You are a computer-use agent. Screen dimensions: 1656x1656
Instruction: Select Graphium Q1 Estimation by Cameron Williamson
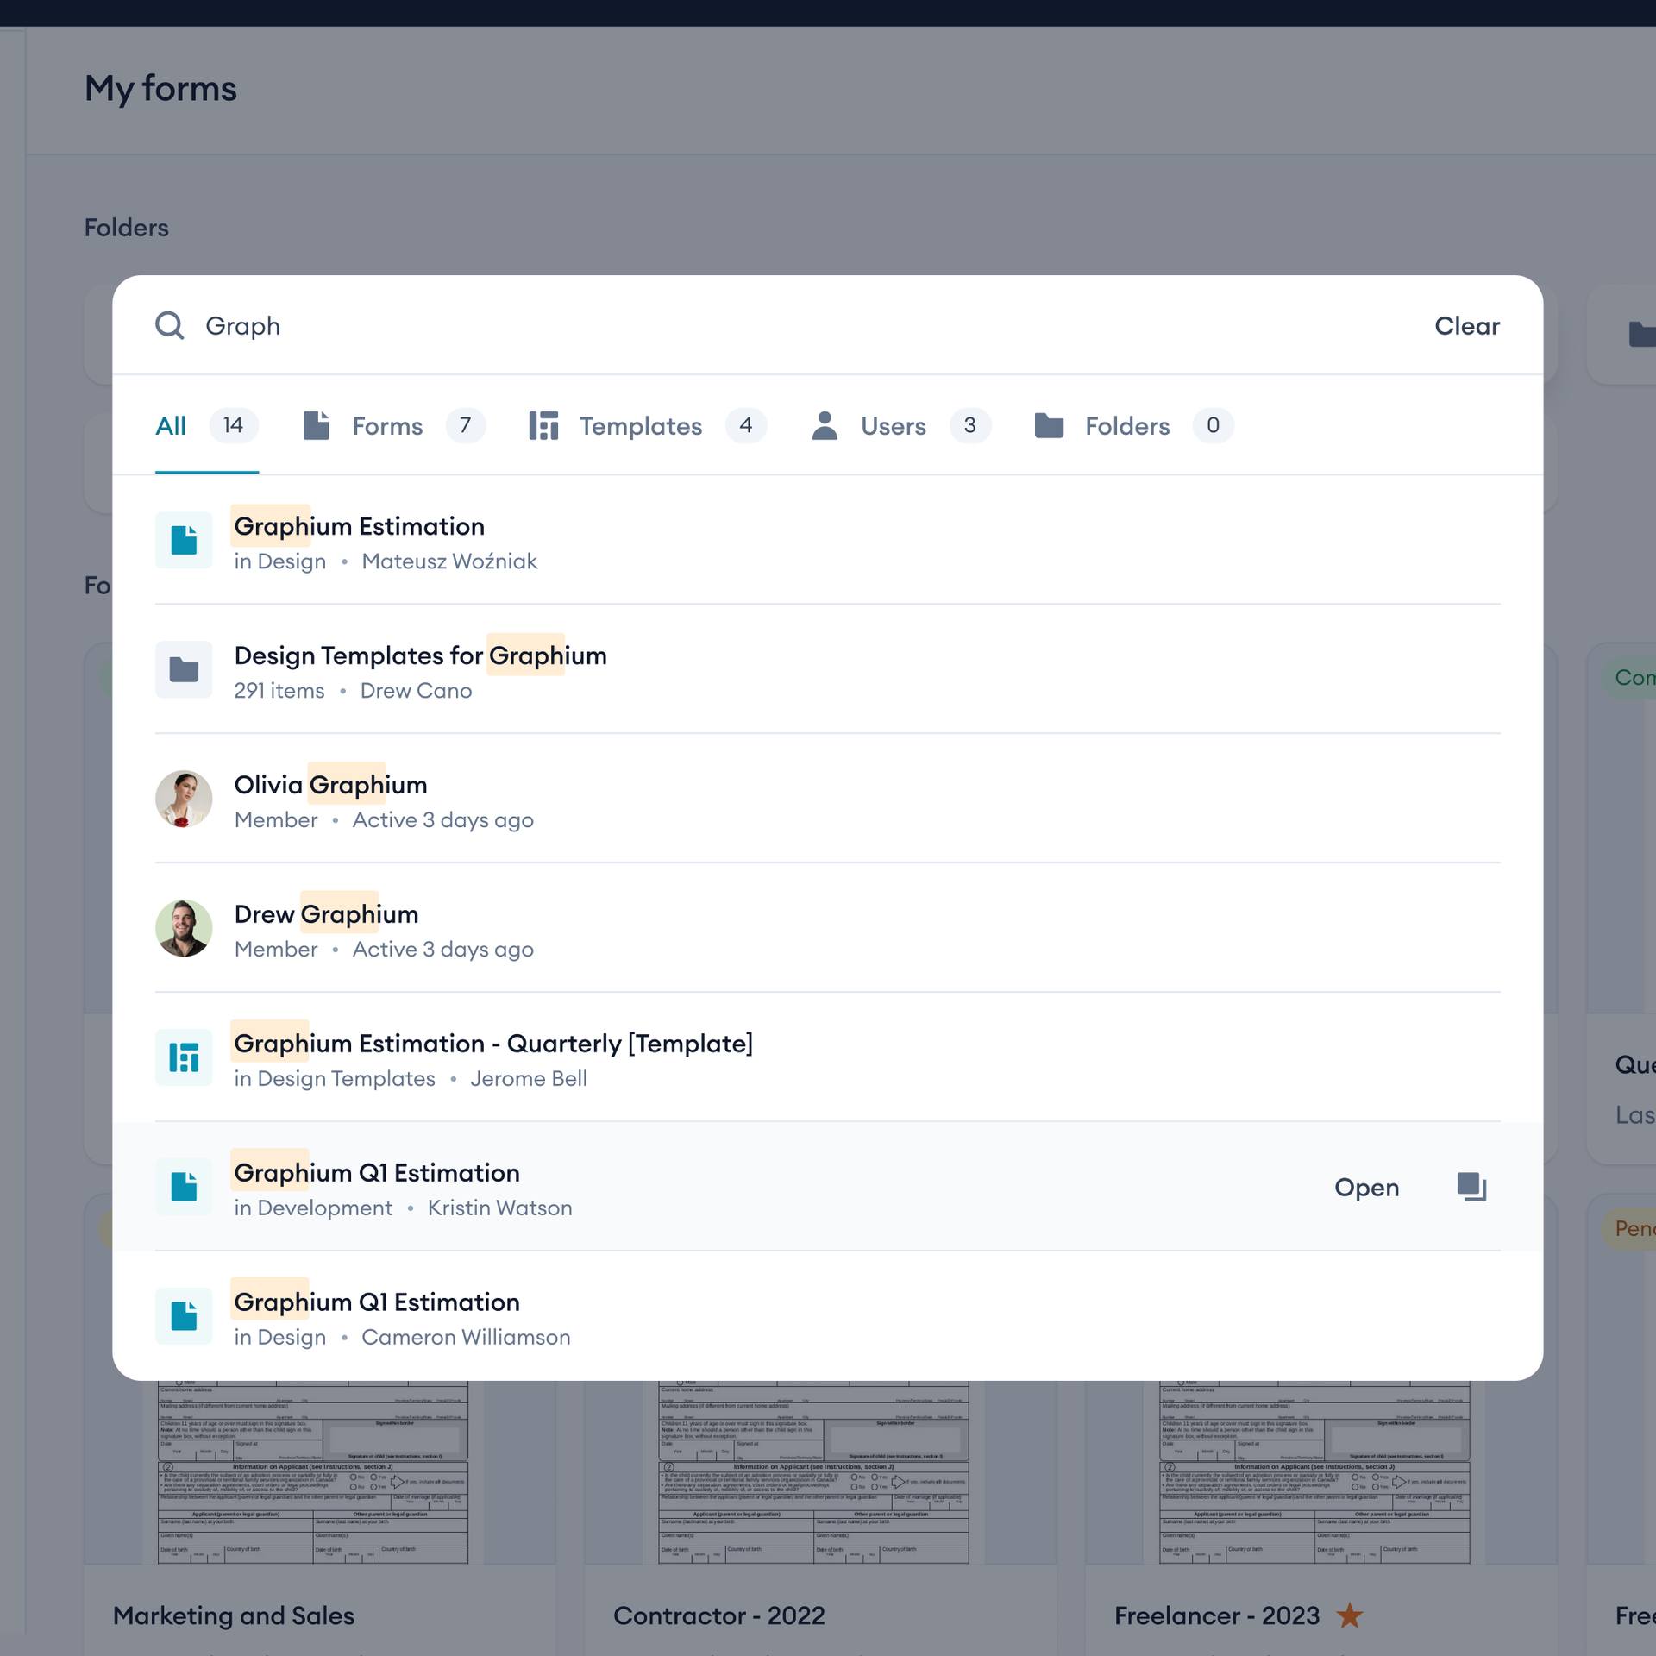click(x=828, y=1316)
